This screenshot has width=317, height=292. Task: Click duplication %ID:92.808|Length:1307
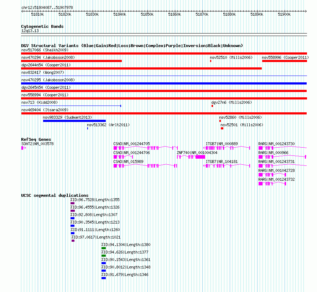tap(73, 218)
